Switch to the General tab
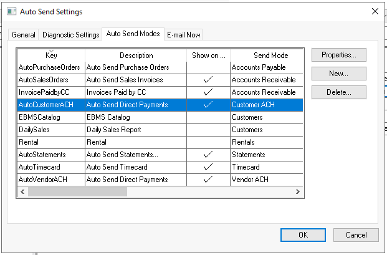The height and width of the screenshot is (255, 387). tap(24, 35)
